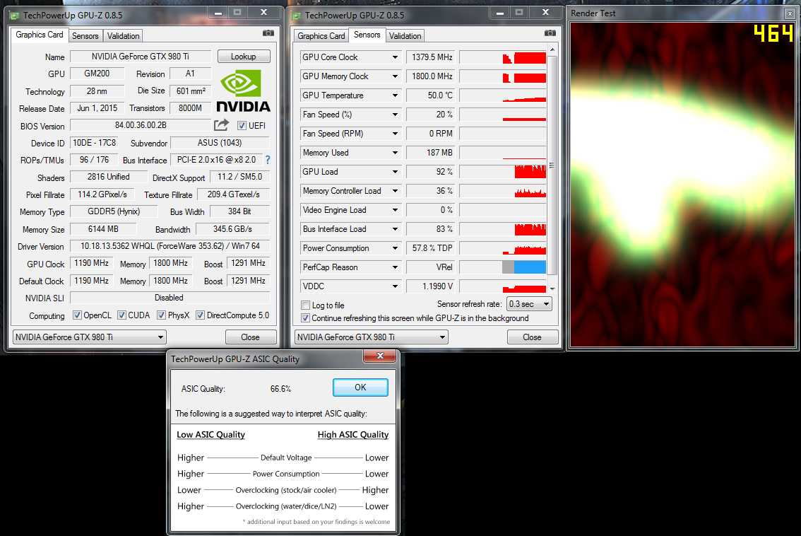Open GPU Memory Clock sensor dropdown

395,76
